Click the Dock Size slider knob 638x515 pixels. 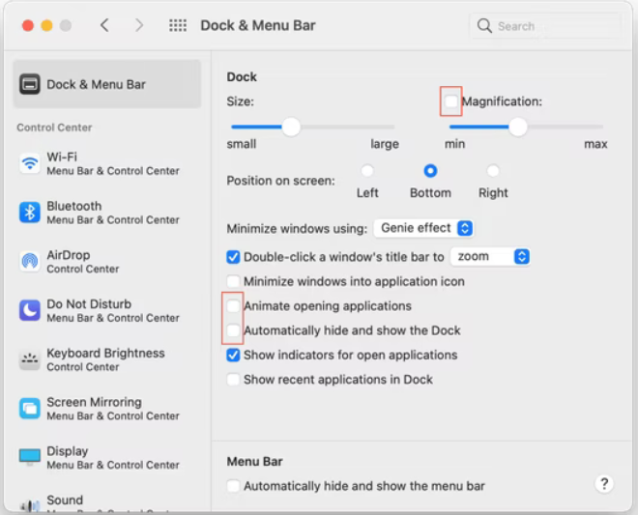coord(291,127)
